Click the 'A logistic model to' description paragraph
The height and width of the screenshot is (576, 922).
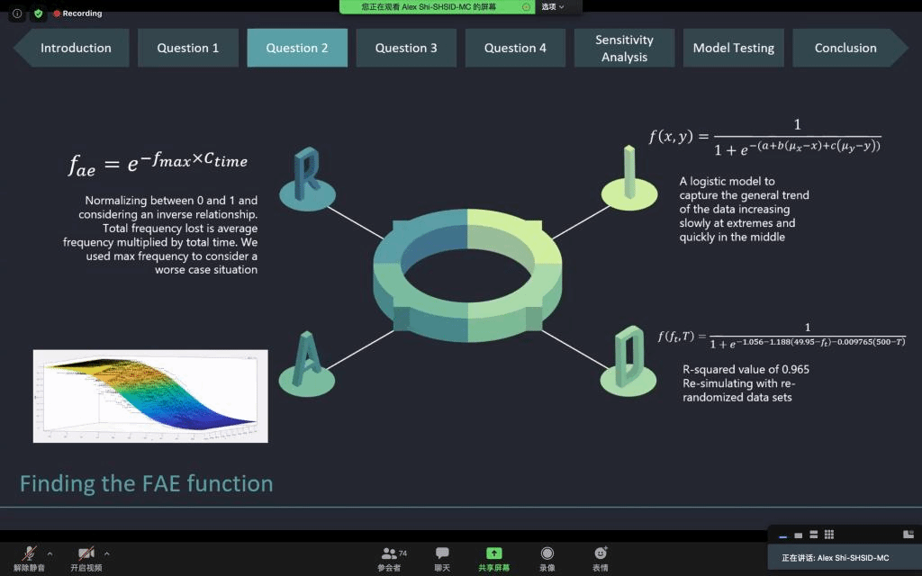(x=744, y=209)
